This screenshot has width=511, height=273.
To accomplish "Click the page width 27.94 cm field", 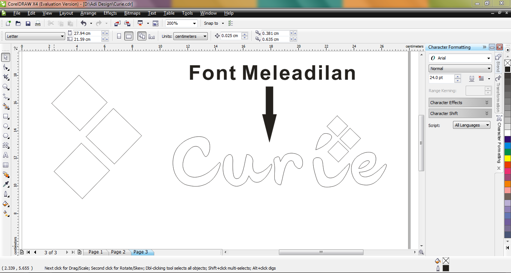I will [88, 33].
